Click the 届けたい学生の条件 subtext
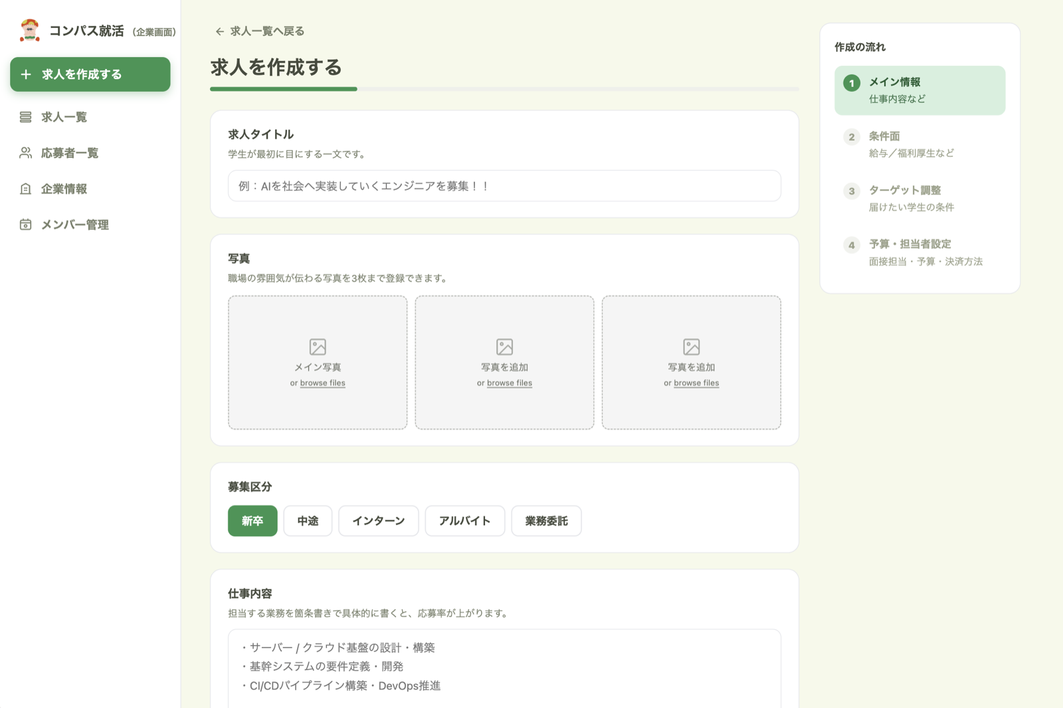This screenshot has width=1063, height=708. [912, 207]
